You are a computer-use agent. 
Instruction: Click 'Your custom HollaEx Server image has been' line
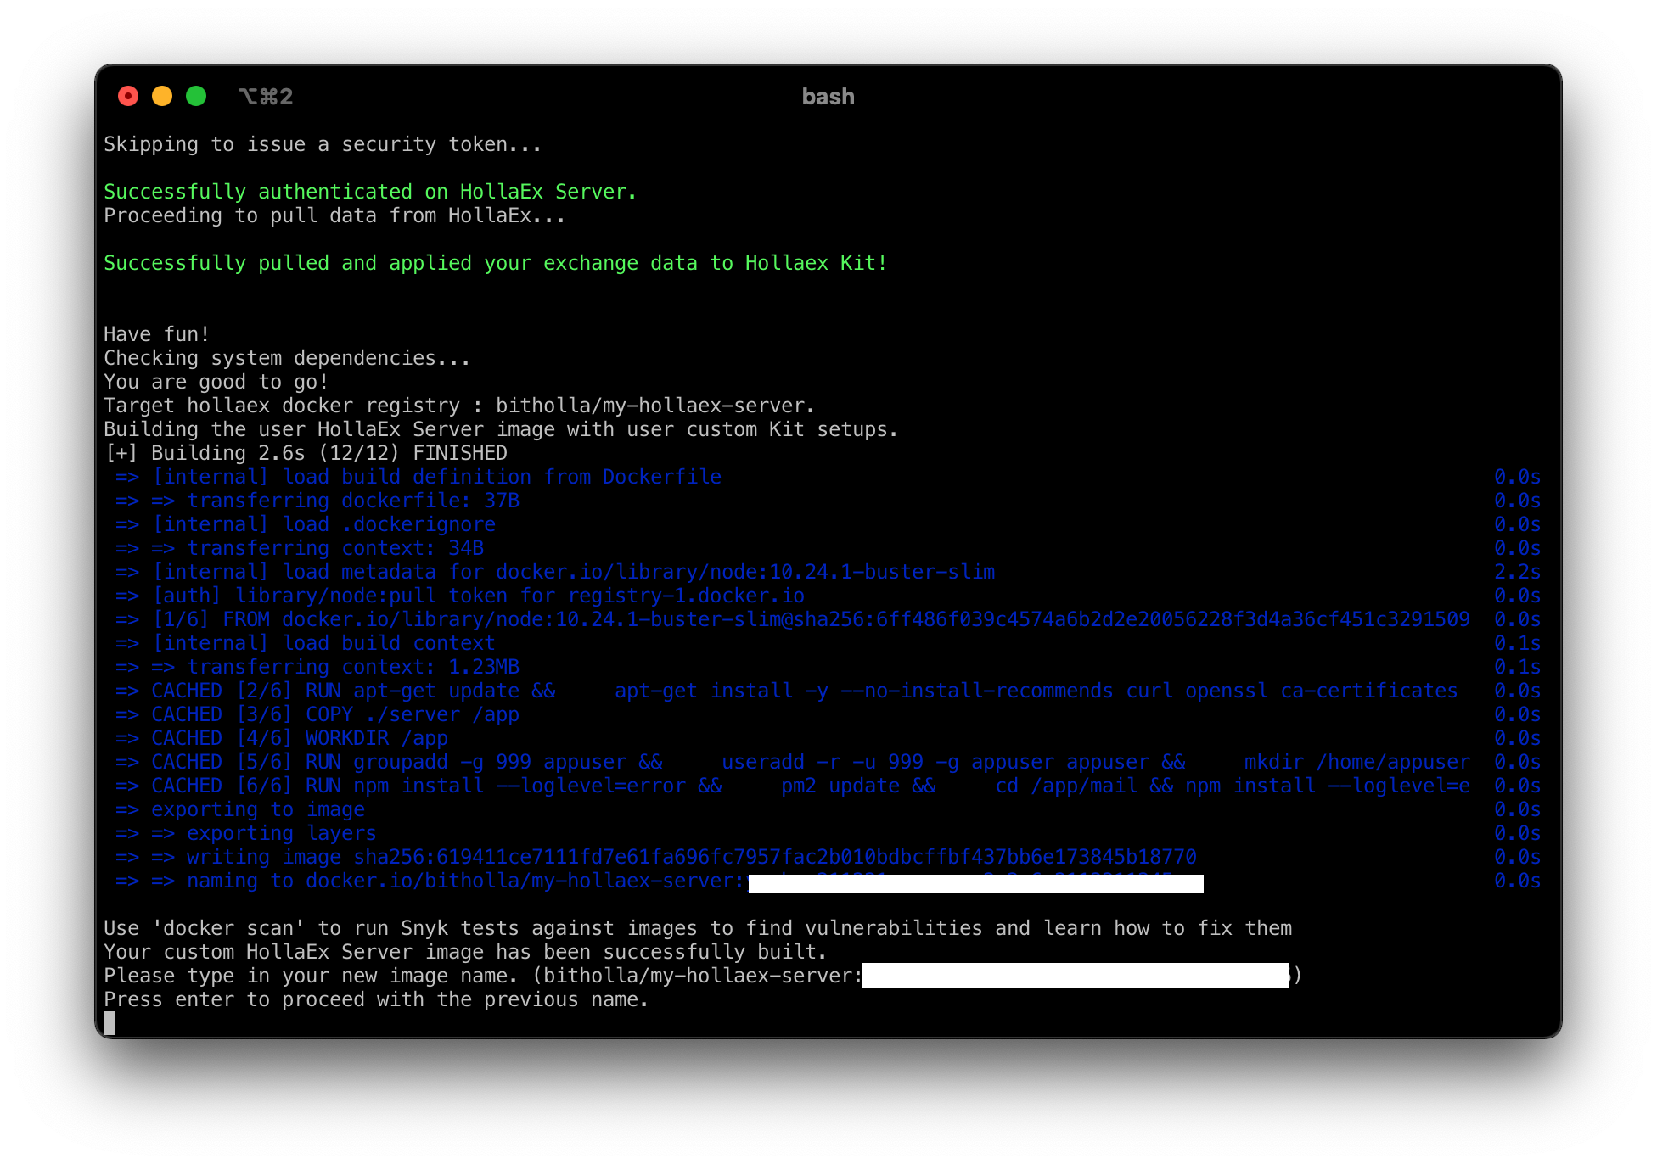pyautogui.click(x=465, y=952)
